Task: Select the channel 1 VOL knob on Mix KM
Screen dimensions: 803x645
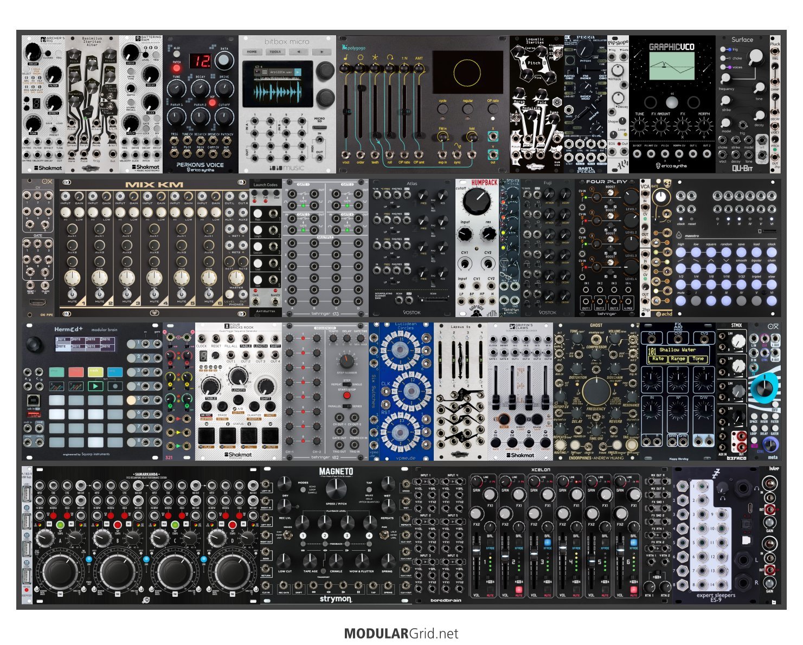Action: (x=72, y=279)
